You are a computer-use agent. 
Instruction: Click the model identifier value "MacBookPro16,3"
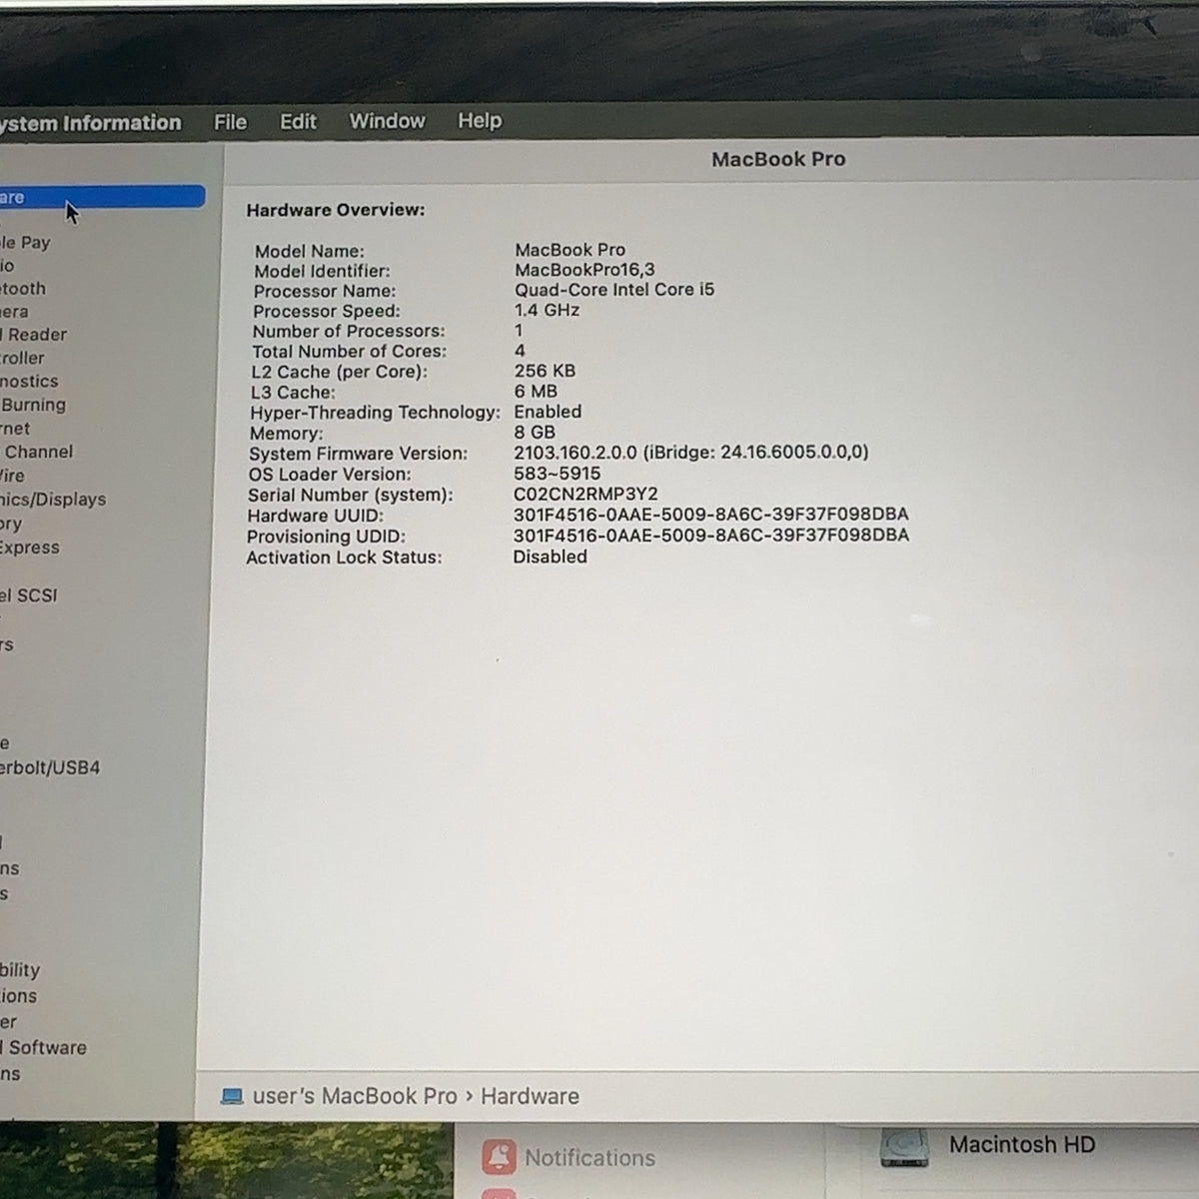[x=585, y=270]
